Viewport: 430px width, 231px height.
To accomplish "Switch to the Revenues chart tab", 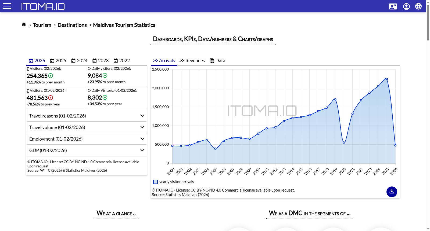I will (x=192, y=61).
